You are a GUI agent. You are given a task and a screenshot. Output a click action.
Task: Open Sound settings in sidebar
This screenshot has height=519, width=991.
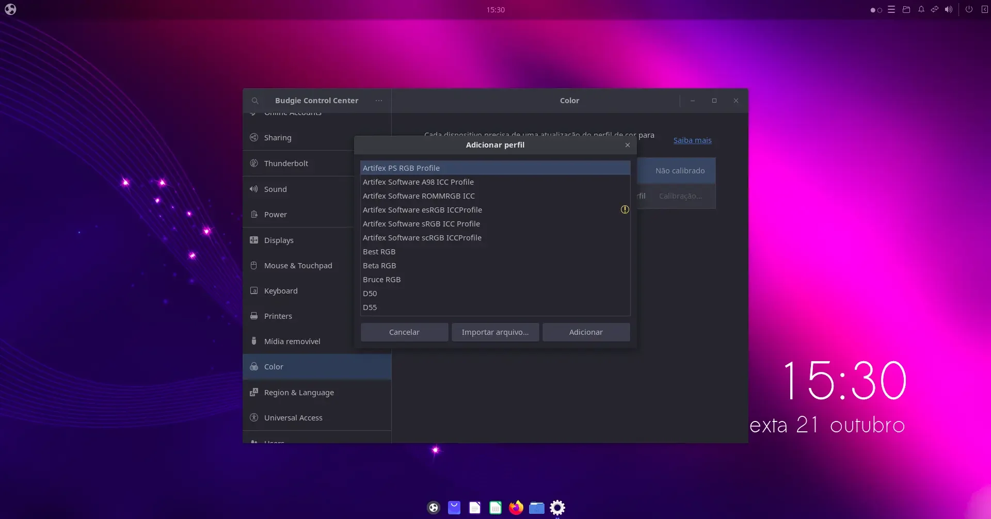pyautogui.click(x=298, y=189)
